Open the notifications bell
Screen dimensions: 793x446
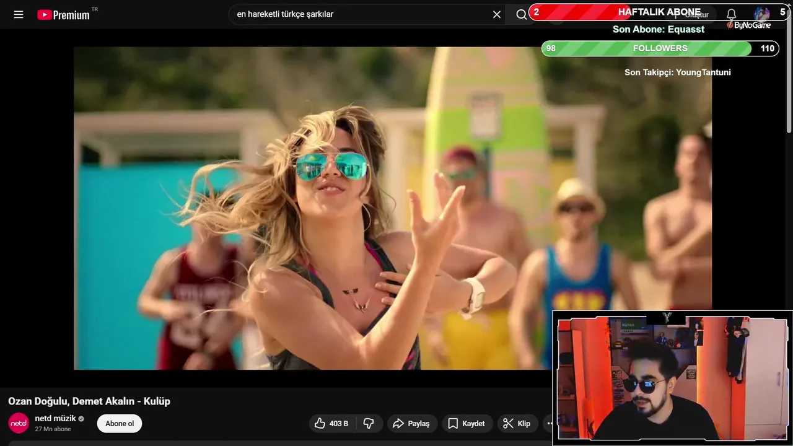[x=731, y=14]
